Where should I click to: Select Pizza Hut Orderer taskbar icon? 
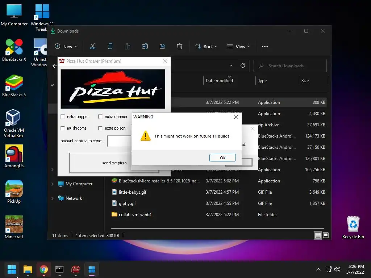coord(75,269)
